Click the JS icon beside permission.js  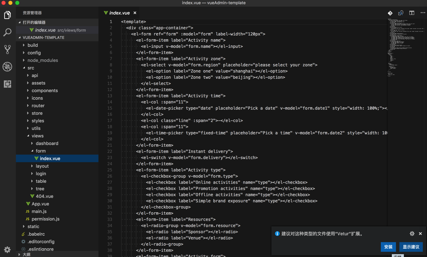(28, 219)
